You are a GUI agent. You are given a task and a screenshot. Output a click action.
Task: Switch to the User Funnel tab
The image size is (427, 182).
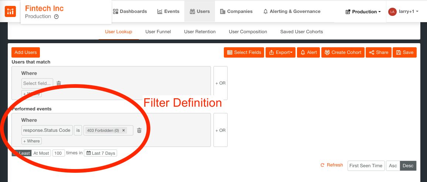point(158,32)
